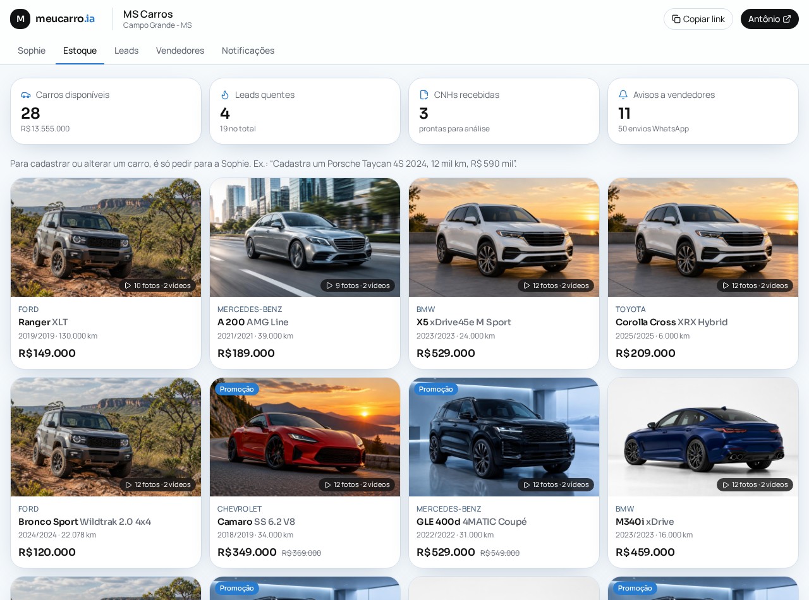Screen dimensions: 809x600
Task: Switch to the Leads tab
Action: point(126,51)
